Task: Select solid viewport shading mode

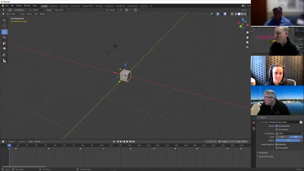Action: click(239, 14)
